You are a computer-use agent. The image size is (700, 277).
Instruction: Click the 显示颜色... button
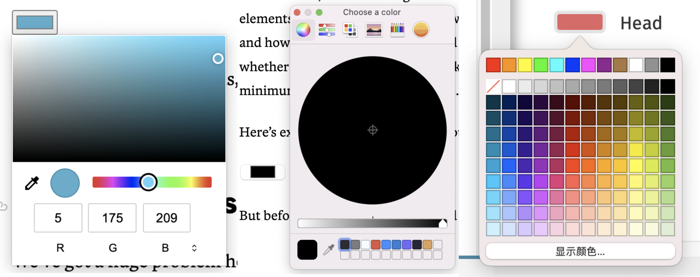(580, 251)
